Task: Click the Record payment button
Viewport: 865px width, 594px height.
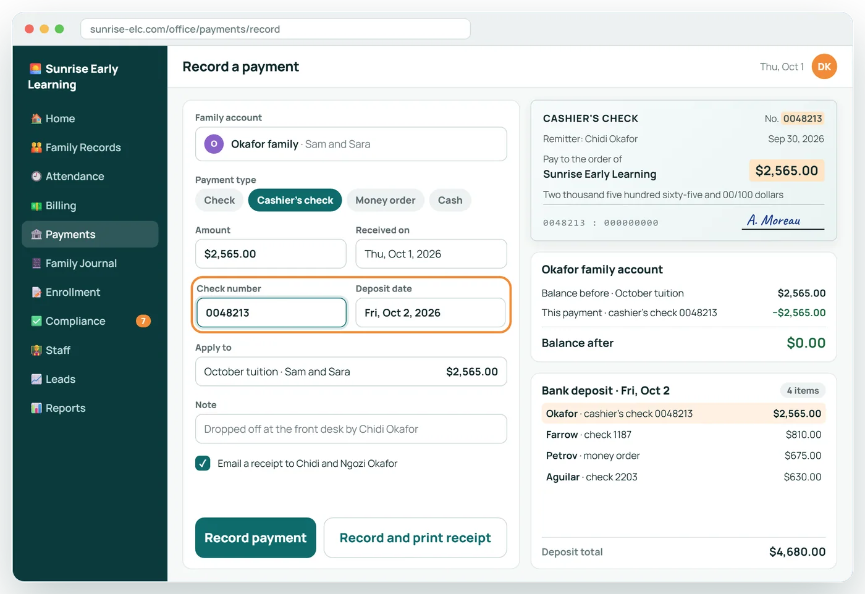Action: click(x=256, y=538)
